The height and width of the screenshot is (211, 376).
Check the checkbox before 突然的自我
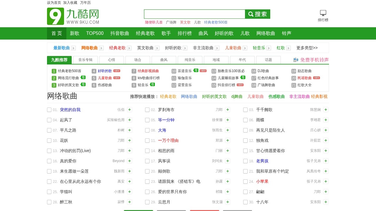click(x=49, y=110)
